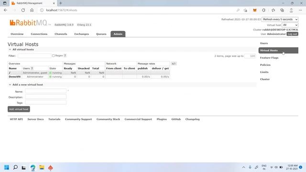Focus the Filter text field
The width and height of the screenshot is (306, 172).
point(34,56)
